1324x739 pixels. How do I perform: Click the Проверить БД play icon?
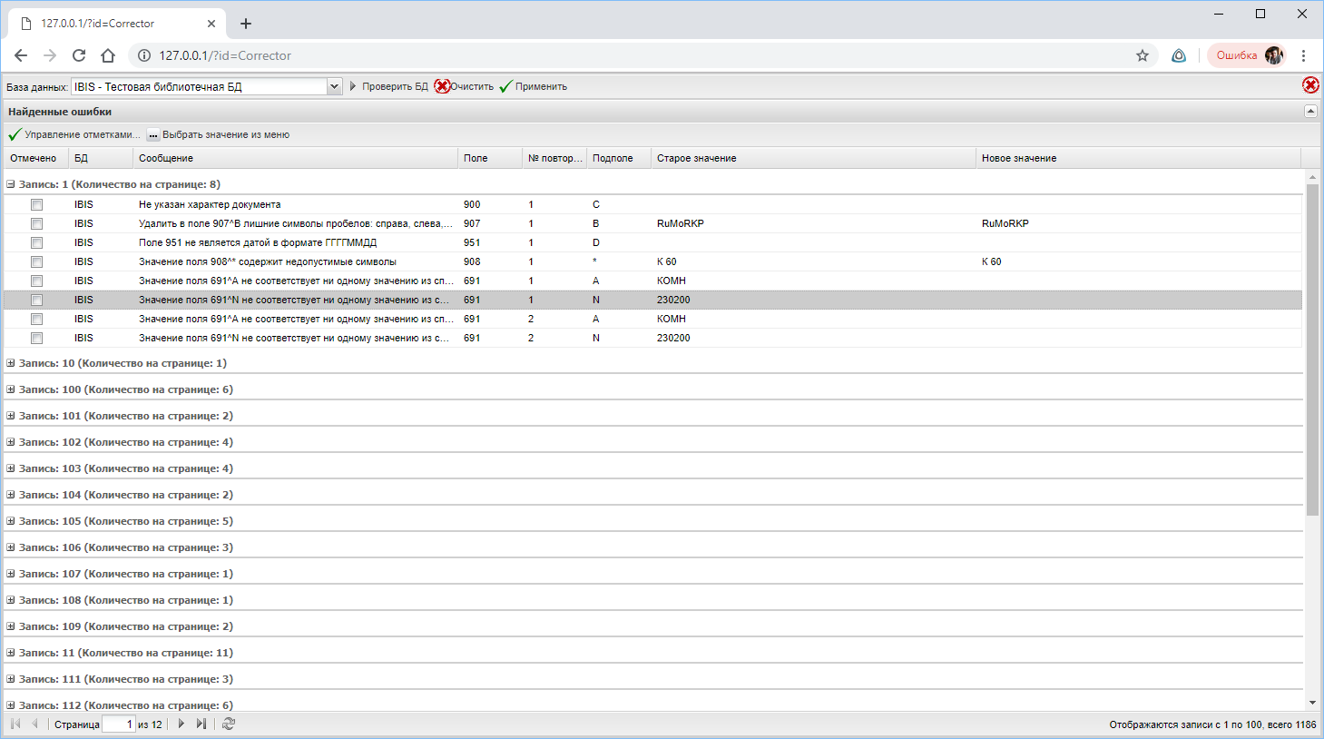pyautogui.click(x=353, y=86)
